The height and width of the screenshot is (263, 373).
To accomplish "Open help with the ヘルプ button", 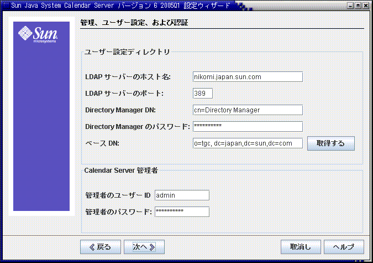I will [344, 247].
